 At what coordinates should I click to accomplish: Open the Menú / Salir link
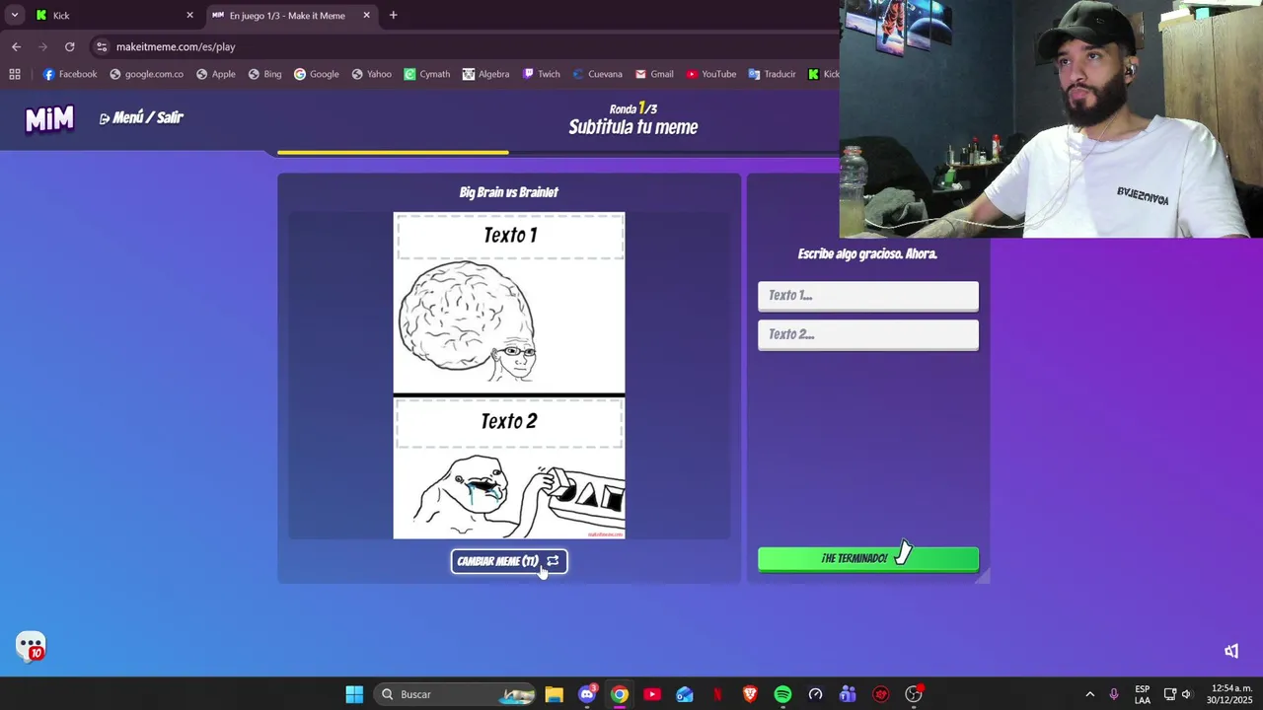141,117
